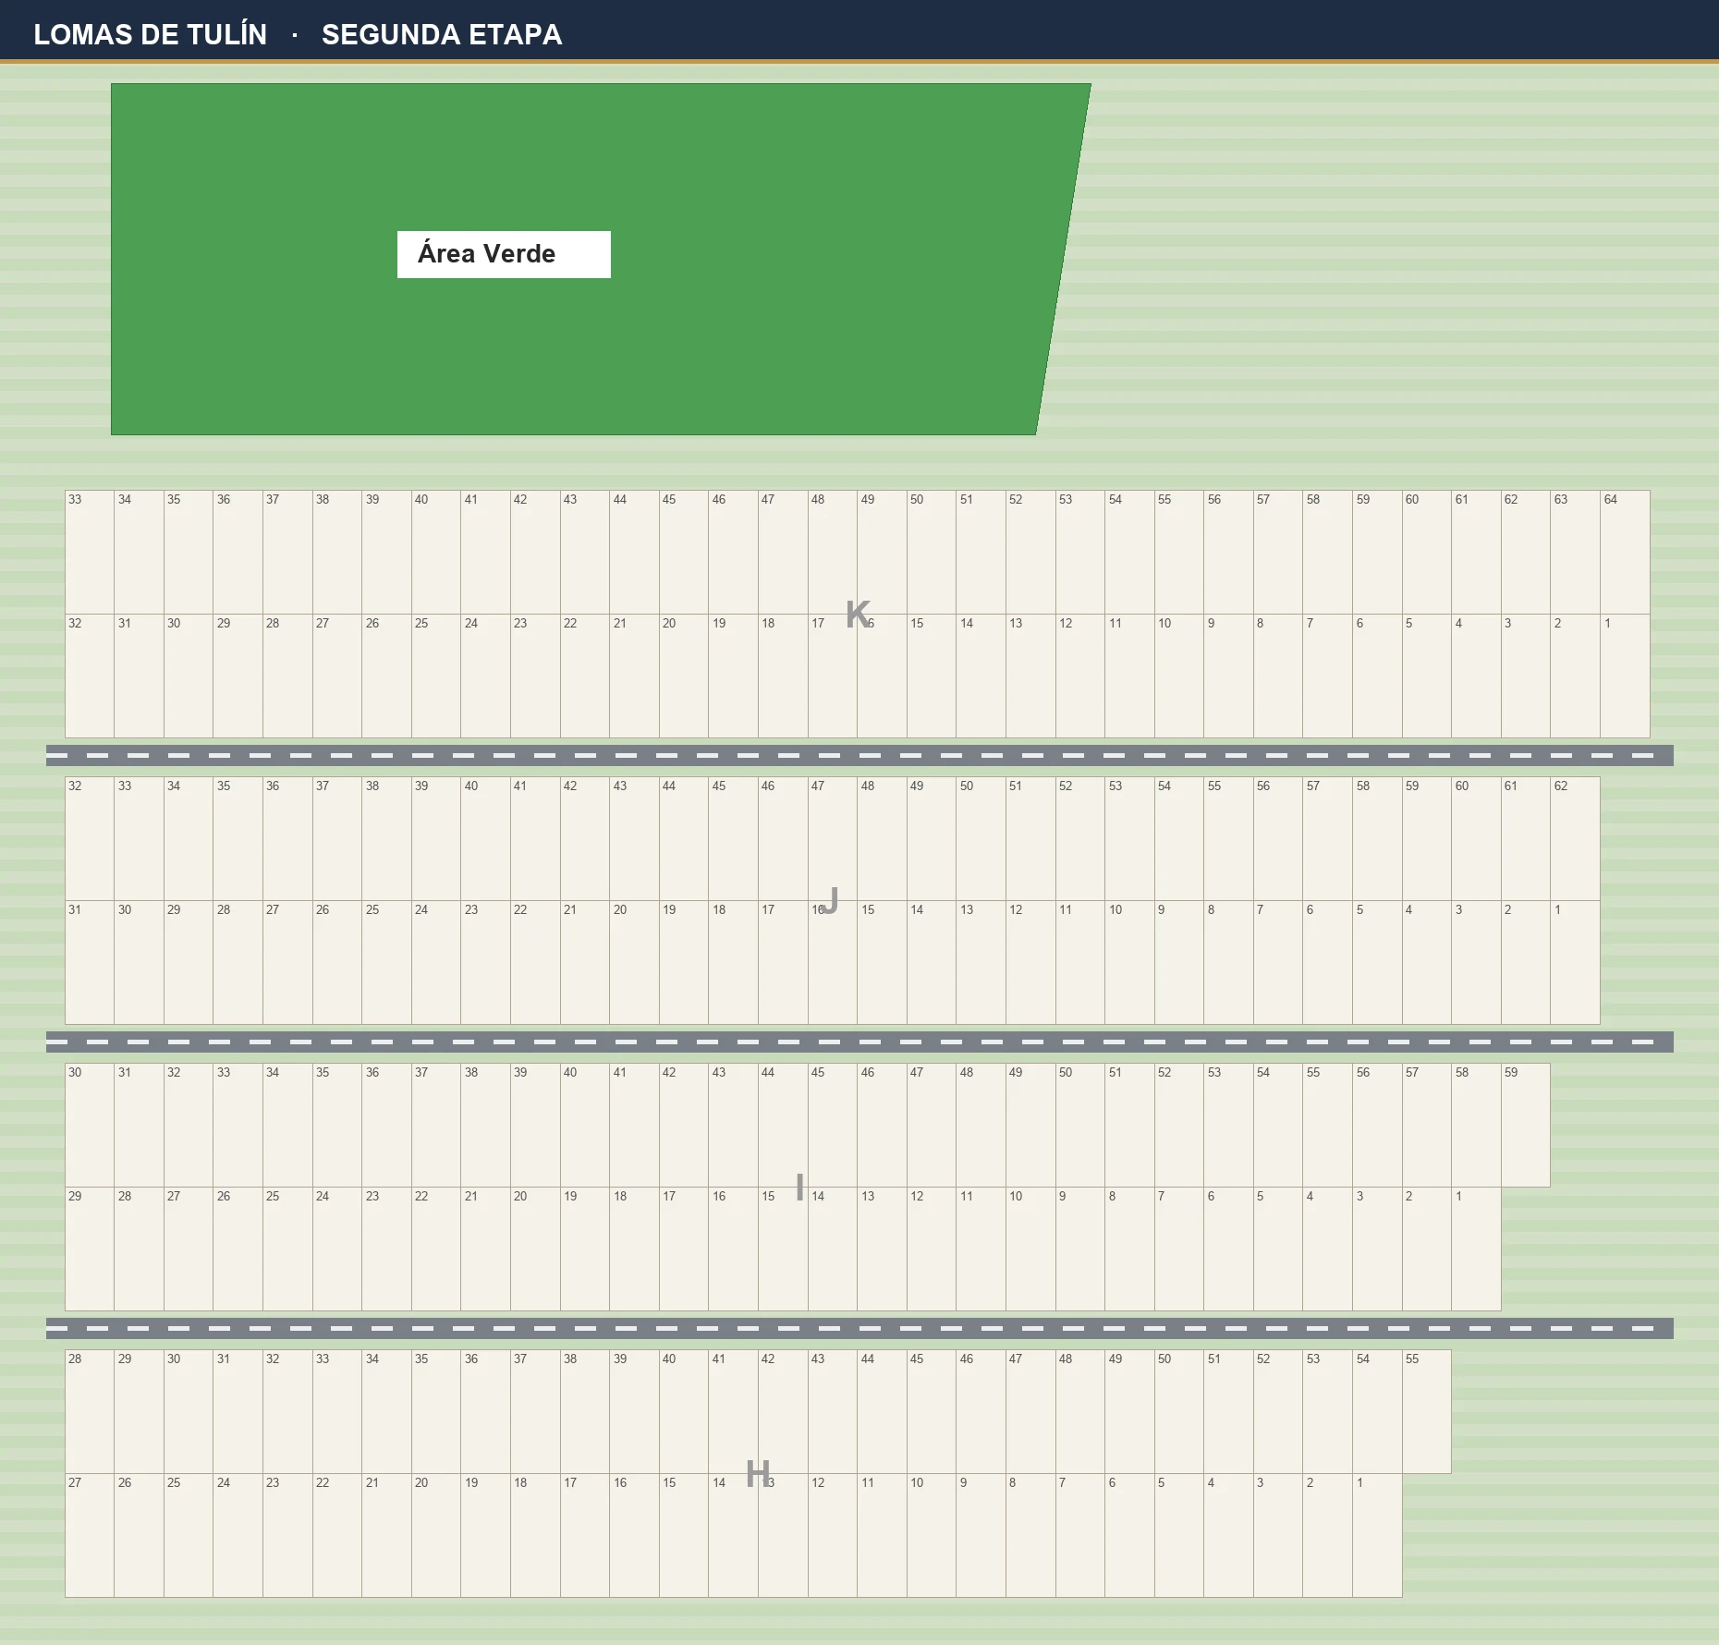Choose lot 55 in block H
This screenshot has height=1645, width=1719.
1427,1411
